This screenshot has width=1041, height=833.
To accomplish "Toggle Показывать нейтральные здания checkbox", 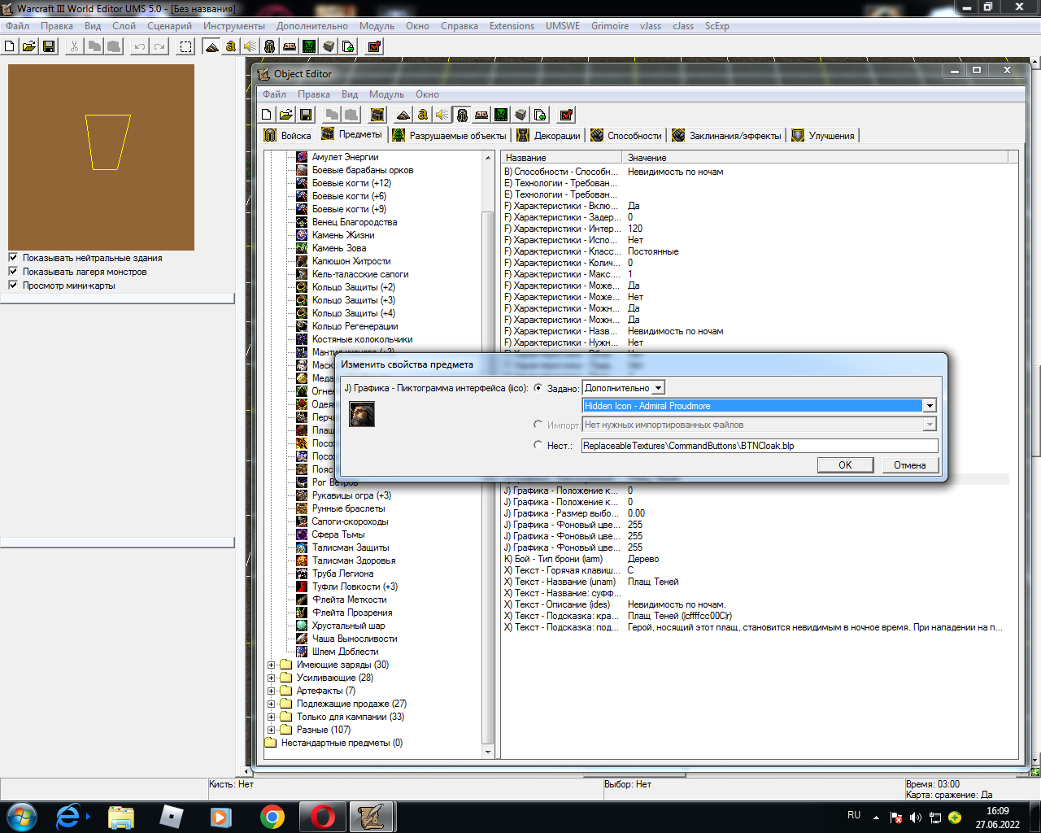I will [x=13, y=257].
